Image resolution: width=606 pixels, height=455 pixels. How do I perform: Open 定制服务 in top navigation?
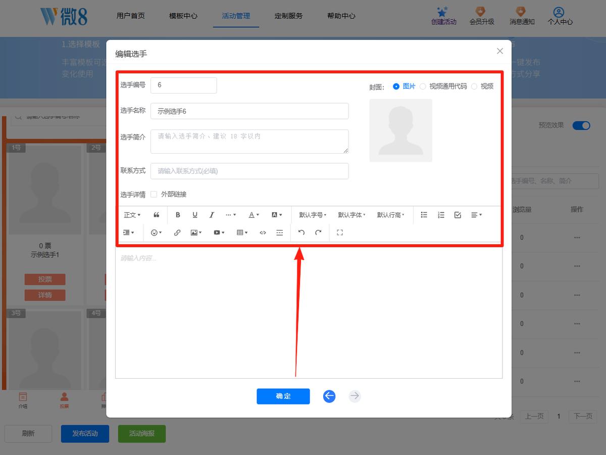[289, 16]
